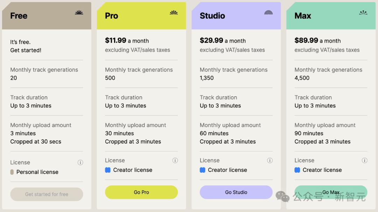The height and width of the screenshot is (212, 378).
Task: Click the Free plan sunburst icon
Action: tap(79, 13)
